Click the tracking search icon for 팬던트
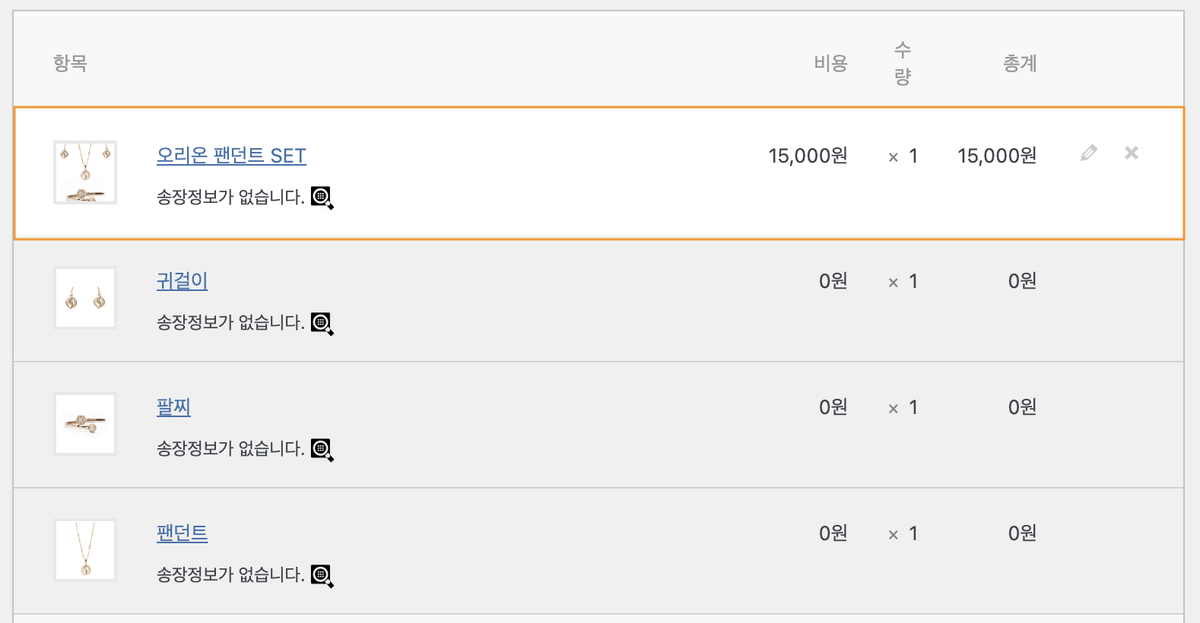 [322, 576]
